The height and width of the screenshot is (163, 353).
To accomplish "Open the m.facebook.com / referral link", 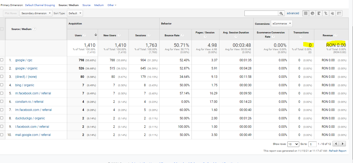I will click(33, 93).
